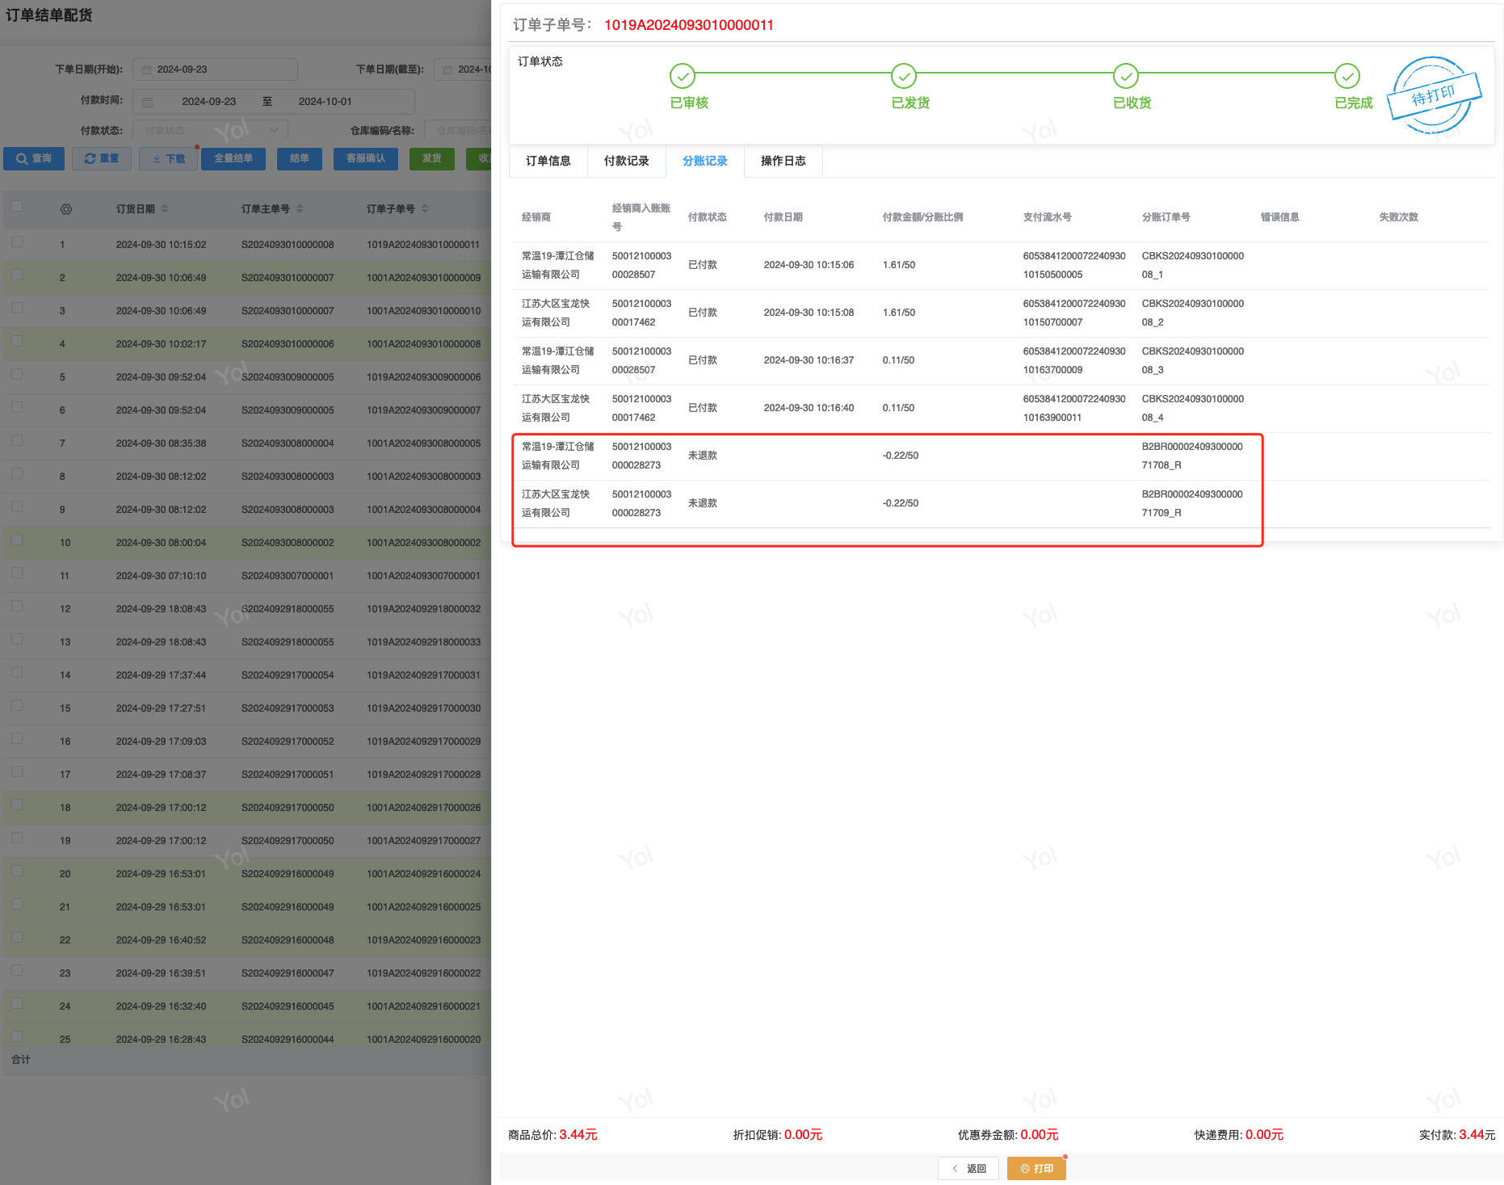
Task: Click payment date 2024-09-30 10:16:37
Action: (x=809, y=360)
